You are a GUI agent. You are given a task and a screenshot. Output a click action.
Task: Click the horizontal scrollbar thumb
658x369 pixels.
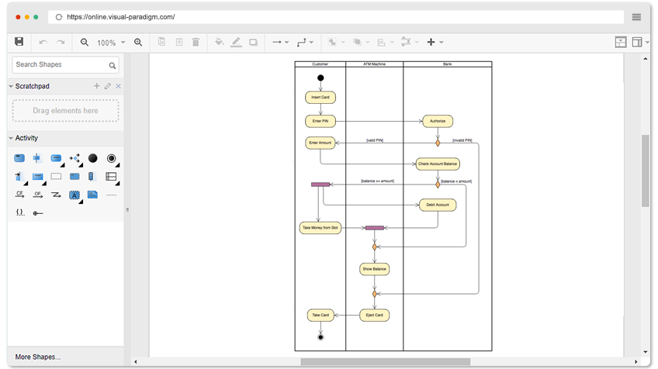[386, 362]
